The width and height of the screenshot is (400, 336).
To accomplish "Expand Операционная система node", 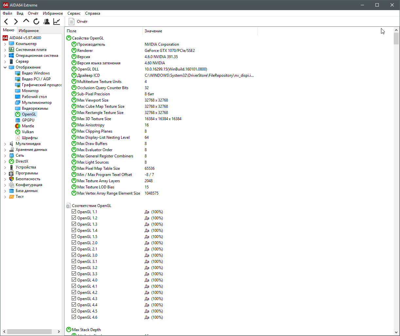I will (5, 56).
